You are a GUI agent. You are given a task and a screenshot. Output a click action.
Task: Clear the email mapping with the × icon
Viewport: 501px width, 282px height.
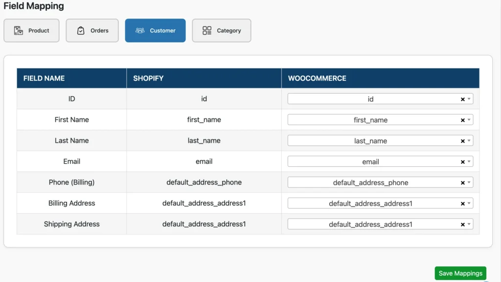[x=462, y=161]
